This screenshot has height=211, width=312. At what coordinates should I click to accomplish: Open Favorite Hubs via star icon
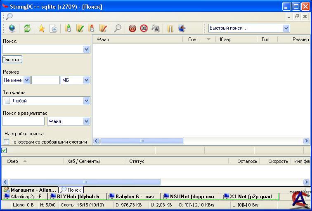point(41,28)
